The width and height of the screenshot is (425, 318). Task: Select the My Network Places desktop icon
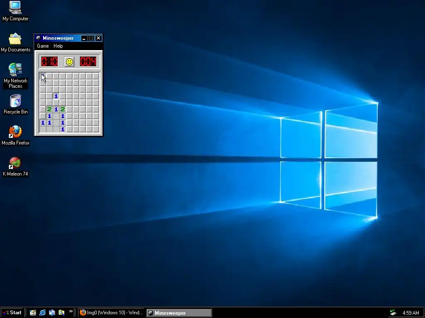point(15,76)
